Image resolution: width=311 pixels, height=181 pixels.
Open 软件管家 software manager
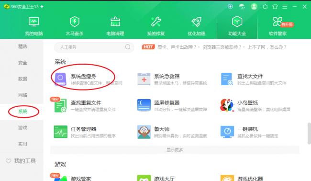[278, 26]
